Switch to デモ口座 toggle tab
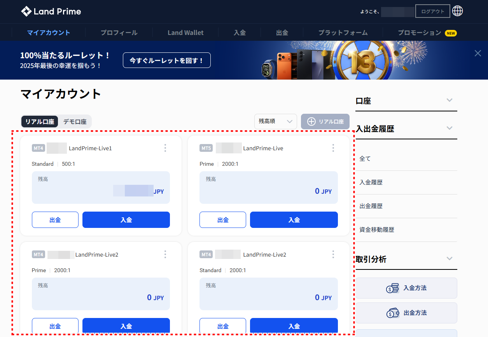The image size is (488, 337). (75, 122)
